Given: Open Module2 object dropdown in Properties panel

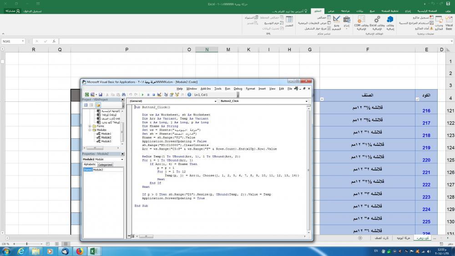Looking at the screenshot, I should click(x=122, y=160).
